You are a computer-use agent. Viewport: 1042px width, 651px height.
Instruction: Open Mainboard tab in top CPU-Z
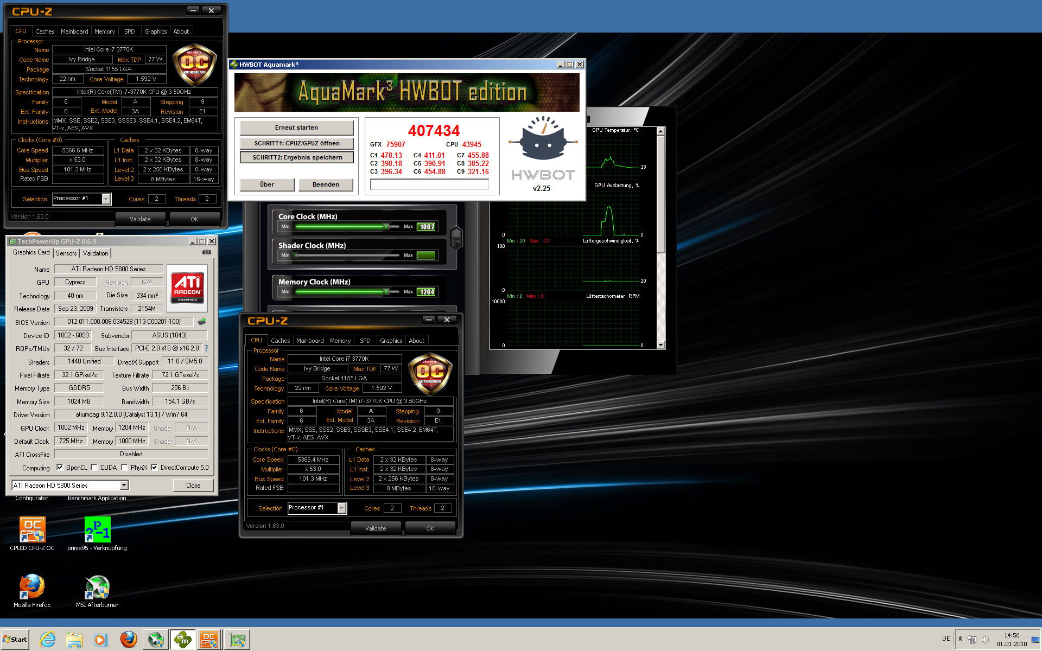(x=74, y=31)
